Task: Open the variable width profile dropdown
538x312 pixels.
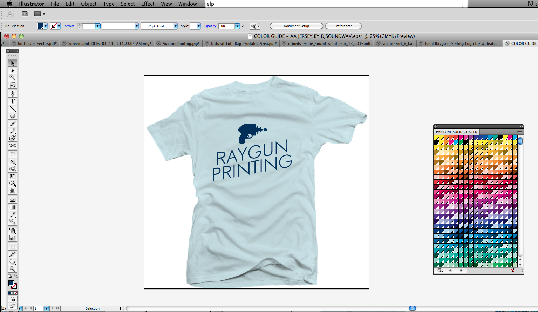Action: 136,26
